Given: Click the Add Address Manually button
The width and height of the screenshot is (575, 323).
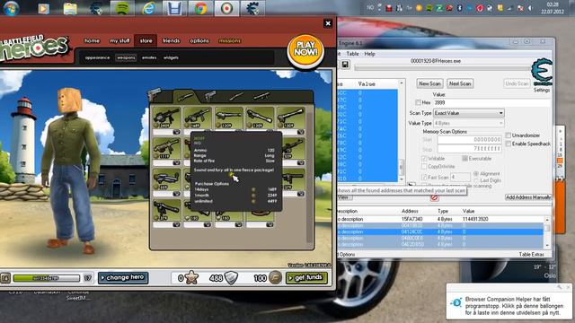Looking at the screenshot, I should [528, 197].
